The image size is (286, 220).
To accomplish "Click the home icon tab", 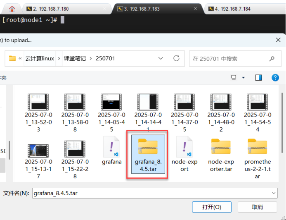I will [12, 8].
